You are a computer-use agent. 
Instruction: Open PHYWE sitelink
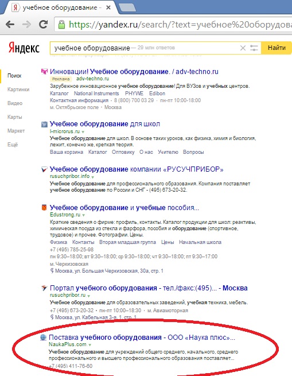134,94
